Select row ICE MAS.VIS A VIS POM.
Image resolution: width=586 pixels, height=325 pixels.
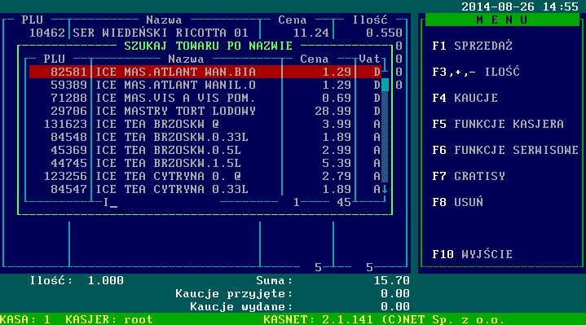205,98
